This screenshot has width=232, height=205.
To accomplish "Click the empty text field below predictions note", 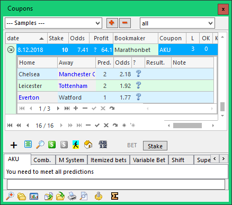I will click(116, 184).
